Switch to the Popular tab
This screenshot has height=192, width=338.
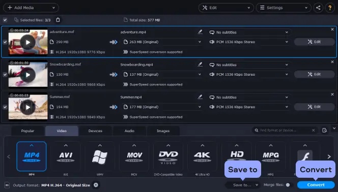[x=27, y=131]
